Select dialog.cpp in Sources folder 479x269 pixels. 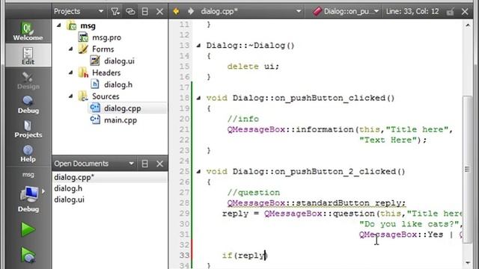pyautogui.click(x=123, y=108)
